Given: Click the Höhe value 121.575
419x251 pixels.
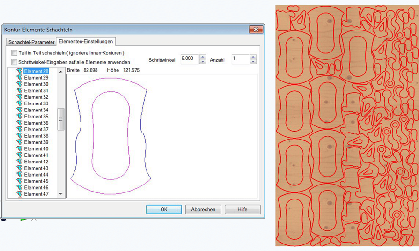Looking at the screenshot, I should (131, 70).
